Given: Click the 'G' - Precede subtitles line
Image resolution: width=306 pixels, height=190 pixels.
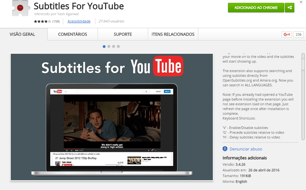Looking at the screenshot, I should click(x=253, y=132).
